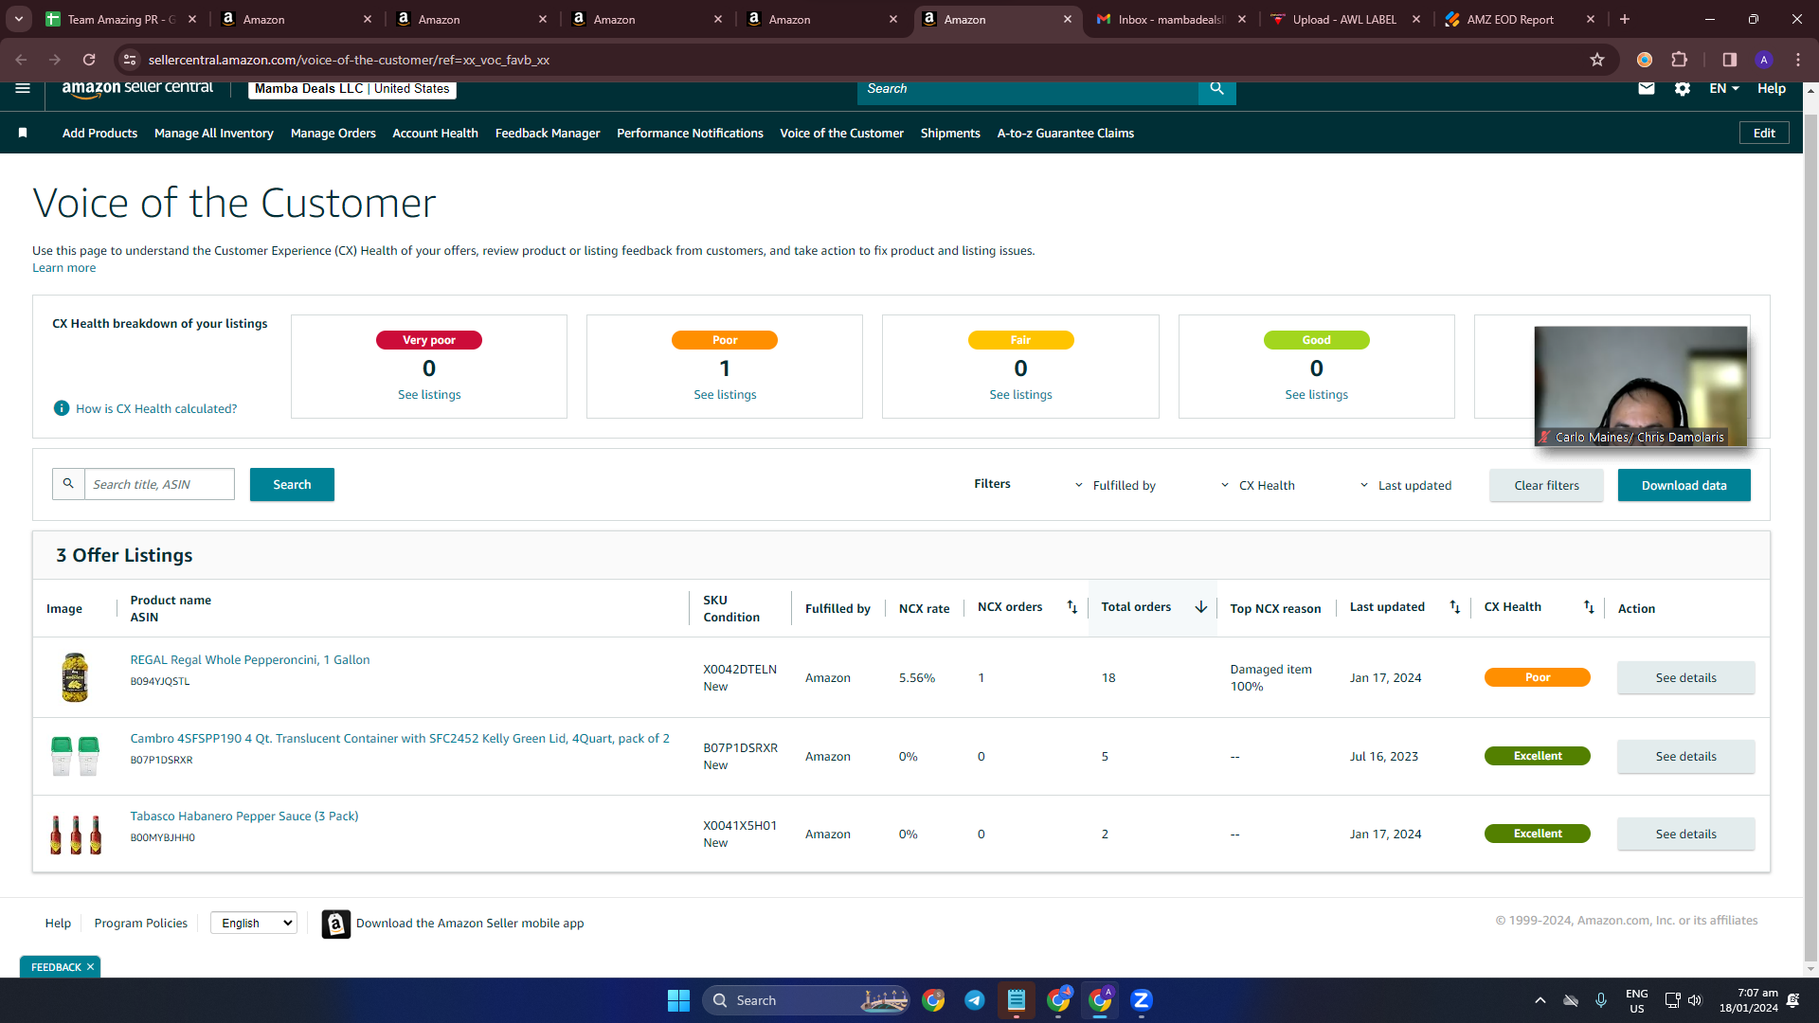
Task: See listings under the Poor category
Action: pyautogui.click(x=725, y=395)
